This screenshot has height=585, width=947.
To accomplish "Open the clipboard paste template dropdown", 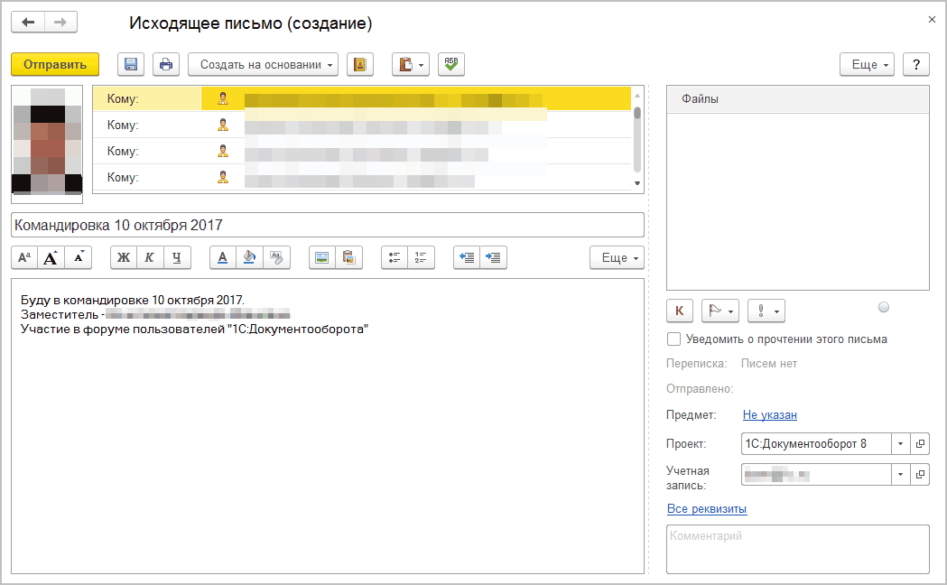I will pos(411,65).
